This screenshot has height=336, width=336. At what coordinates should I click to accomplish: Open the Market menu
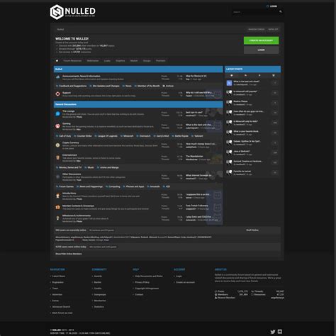tap(134, 61)
